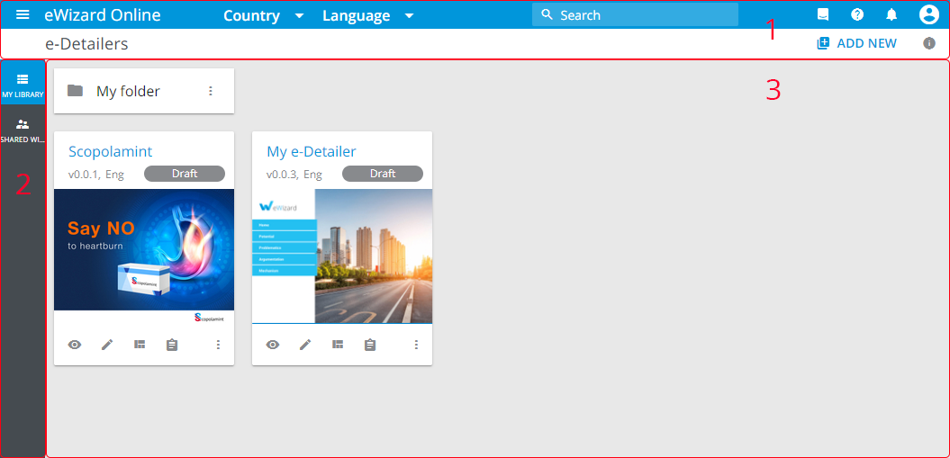Expand the Country dropdown
Screen dimensions: 950x458
(x=263, y=15)
